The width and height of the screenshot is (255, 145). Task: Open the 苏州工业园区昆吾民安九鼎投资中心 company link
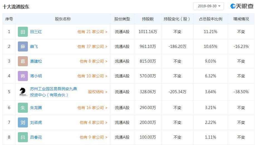(53, 92)
